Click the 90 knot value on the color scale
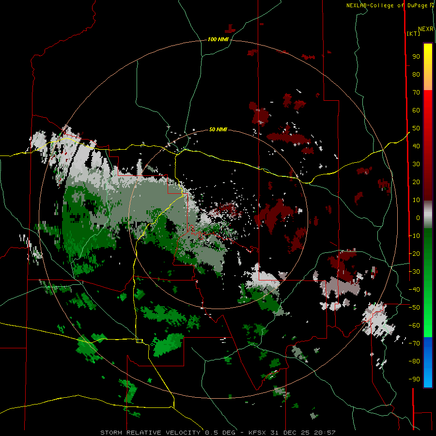 tap(416, 57)
